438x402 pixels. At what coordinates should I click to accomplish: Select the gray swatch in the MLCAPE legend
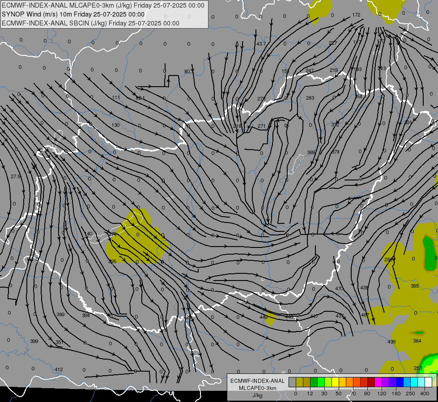click(293, 382)
